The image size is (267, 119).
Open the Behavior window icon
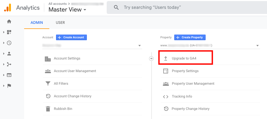point(9,75)
